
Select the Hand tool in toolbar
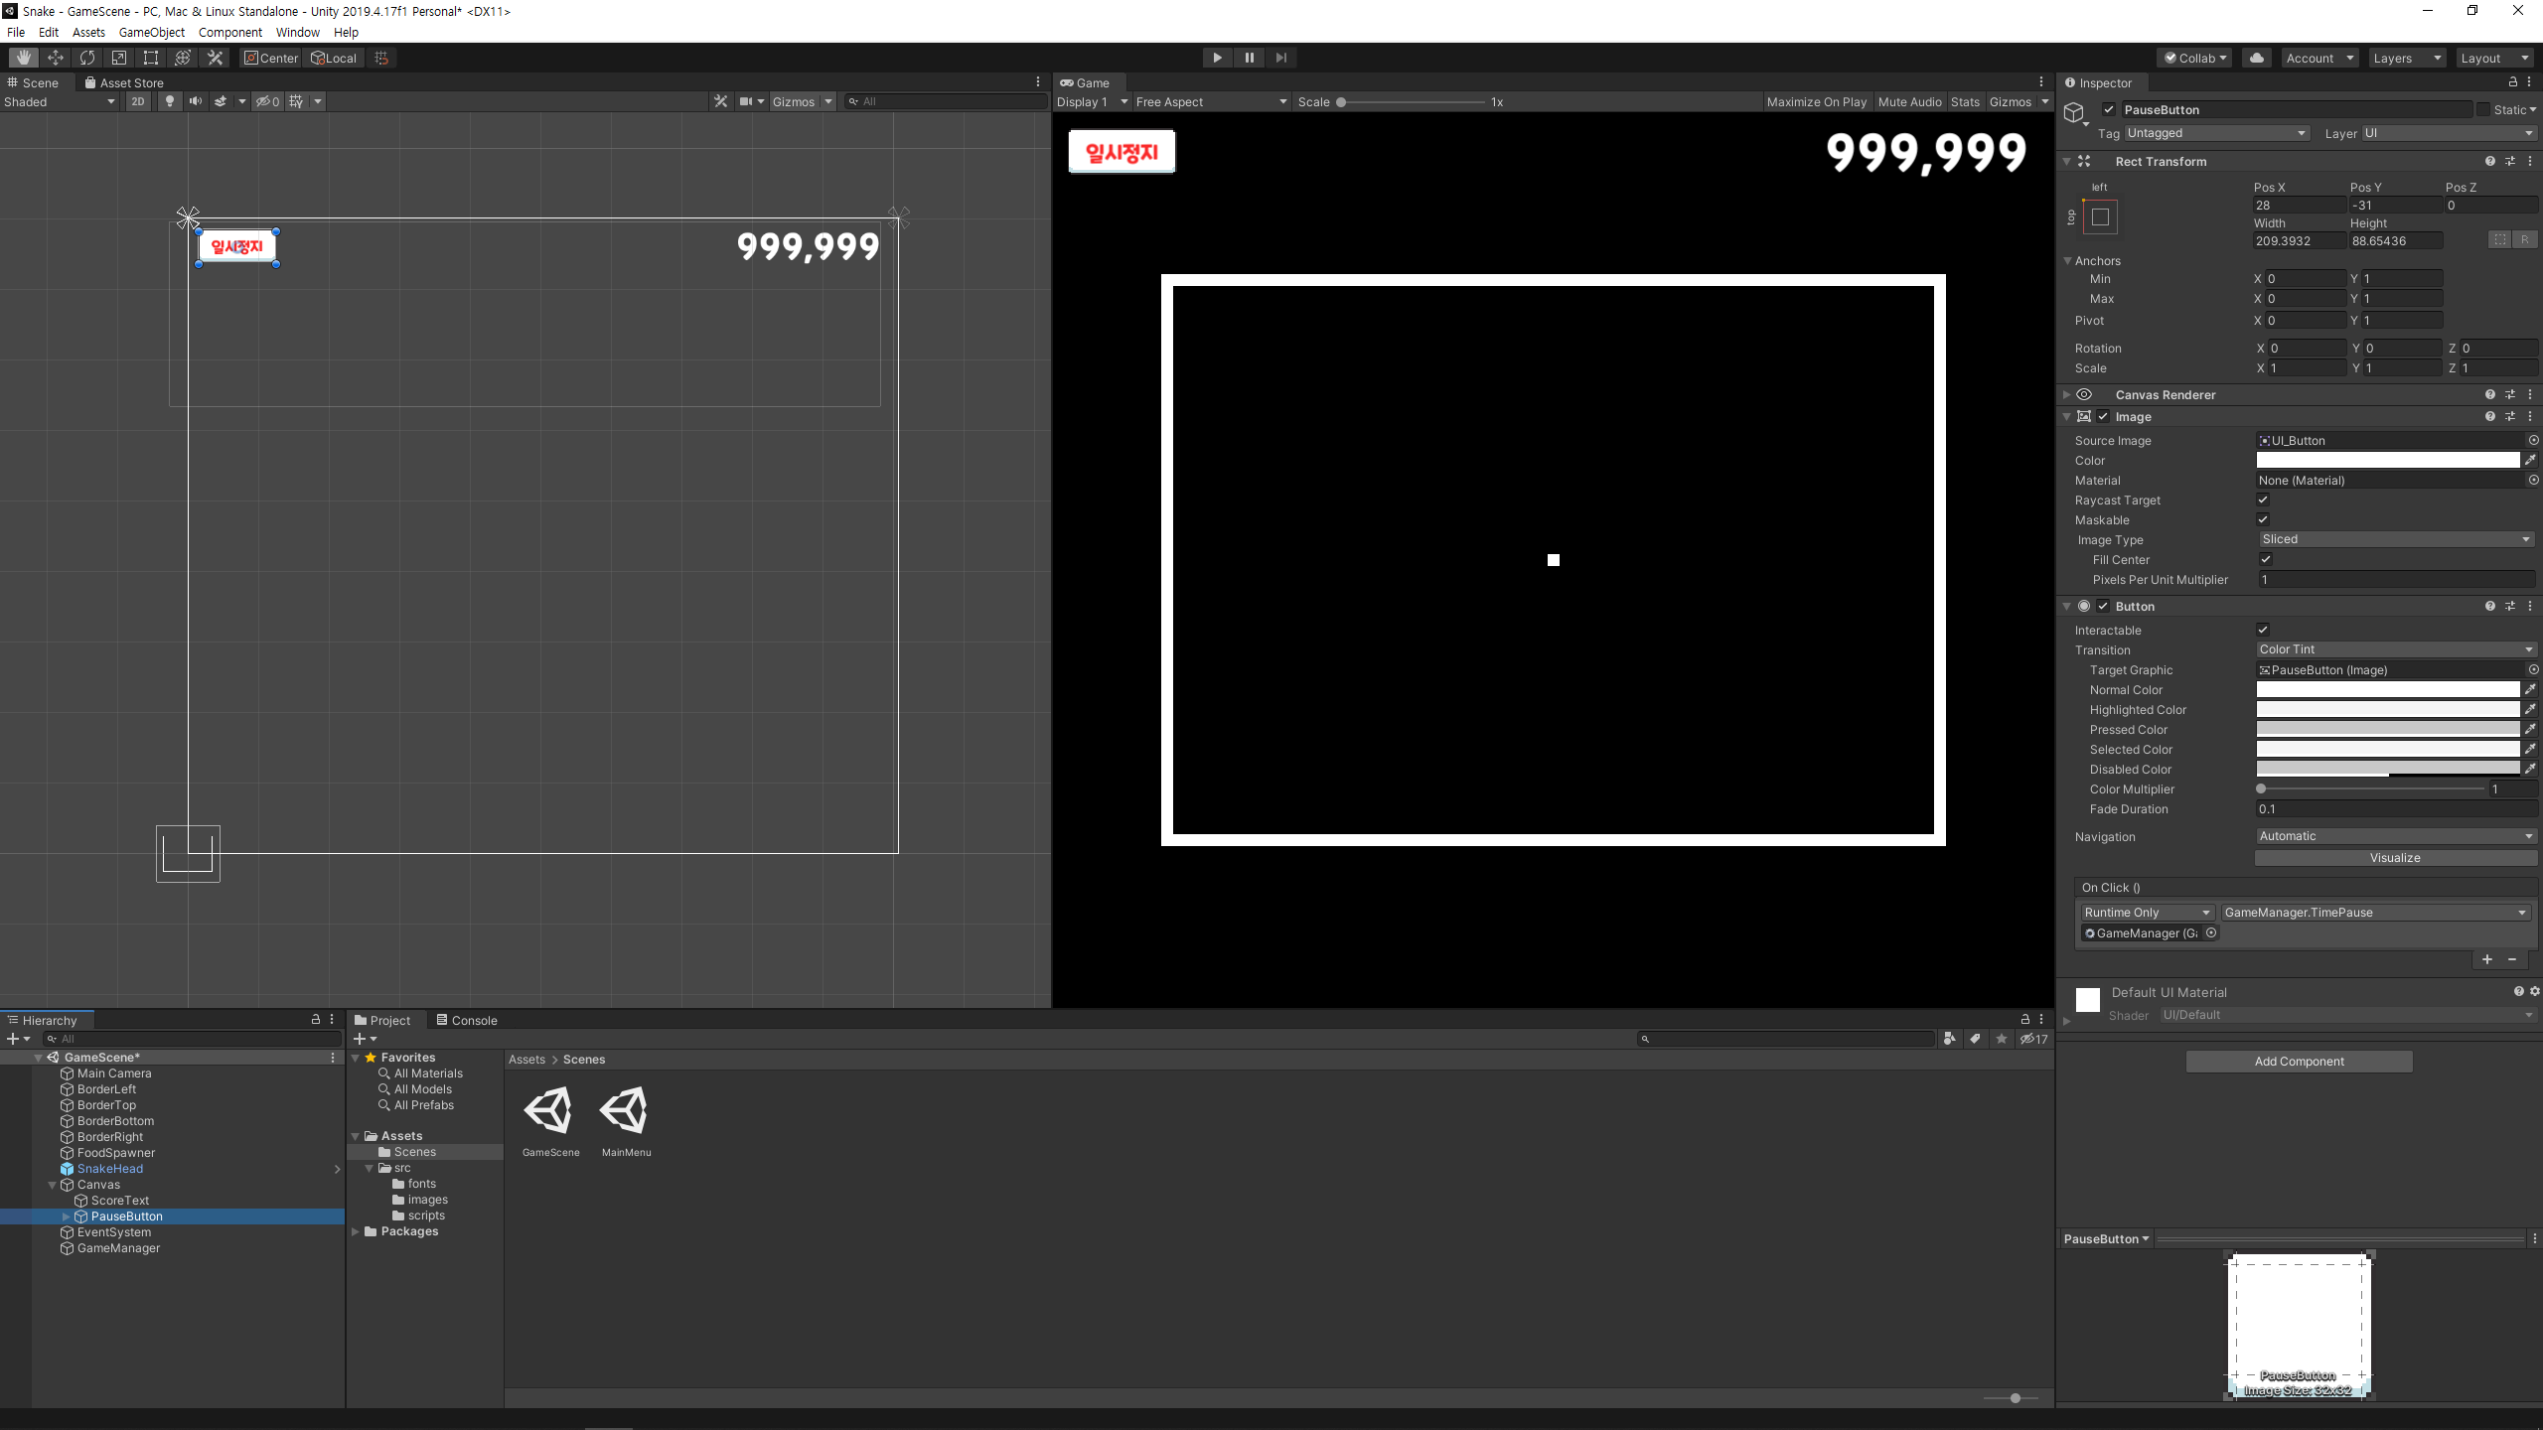pos(24,58)
